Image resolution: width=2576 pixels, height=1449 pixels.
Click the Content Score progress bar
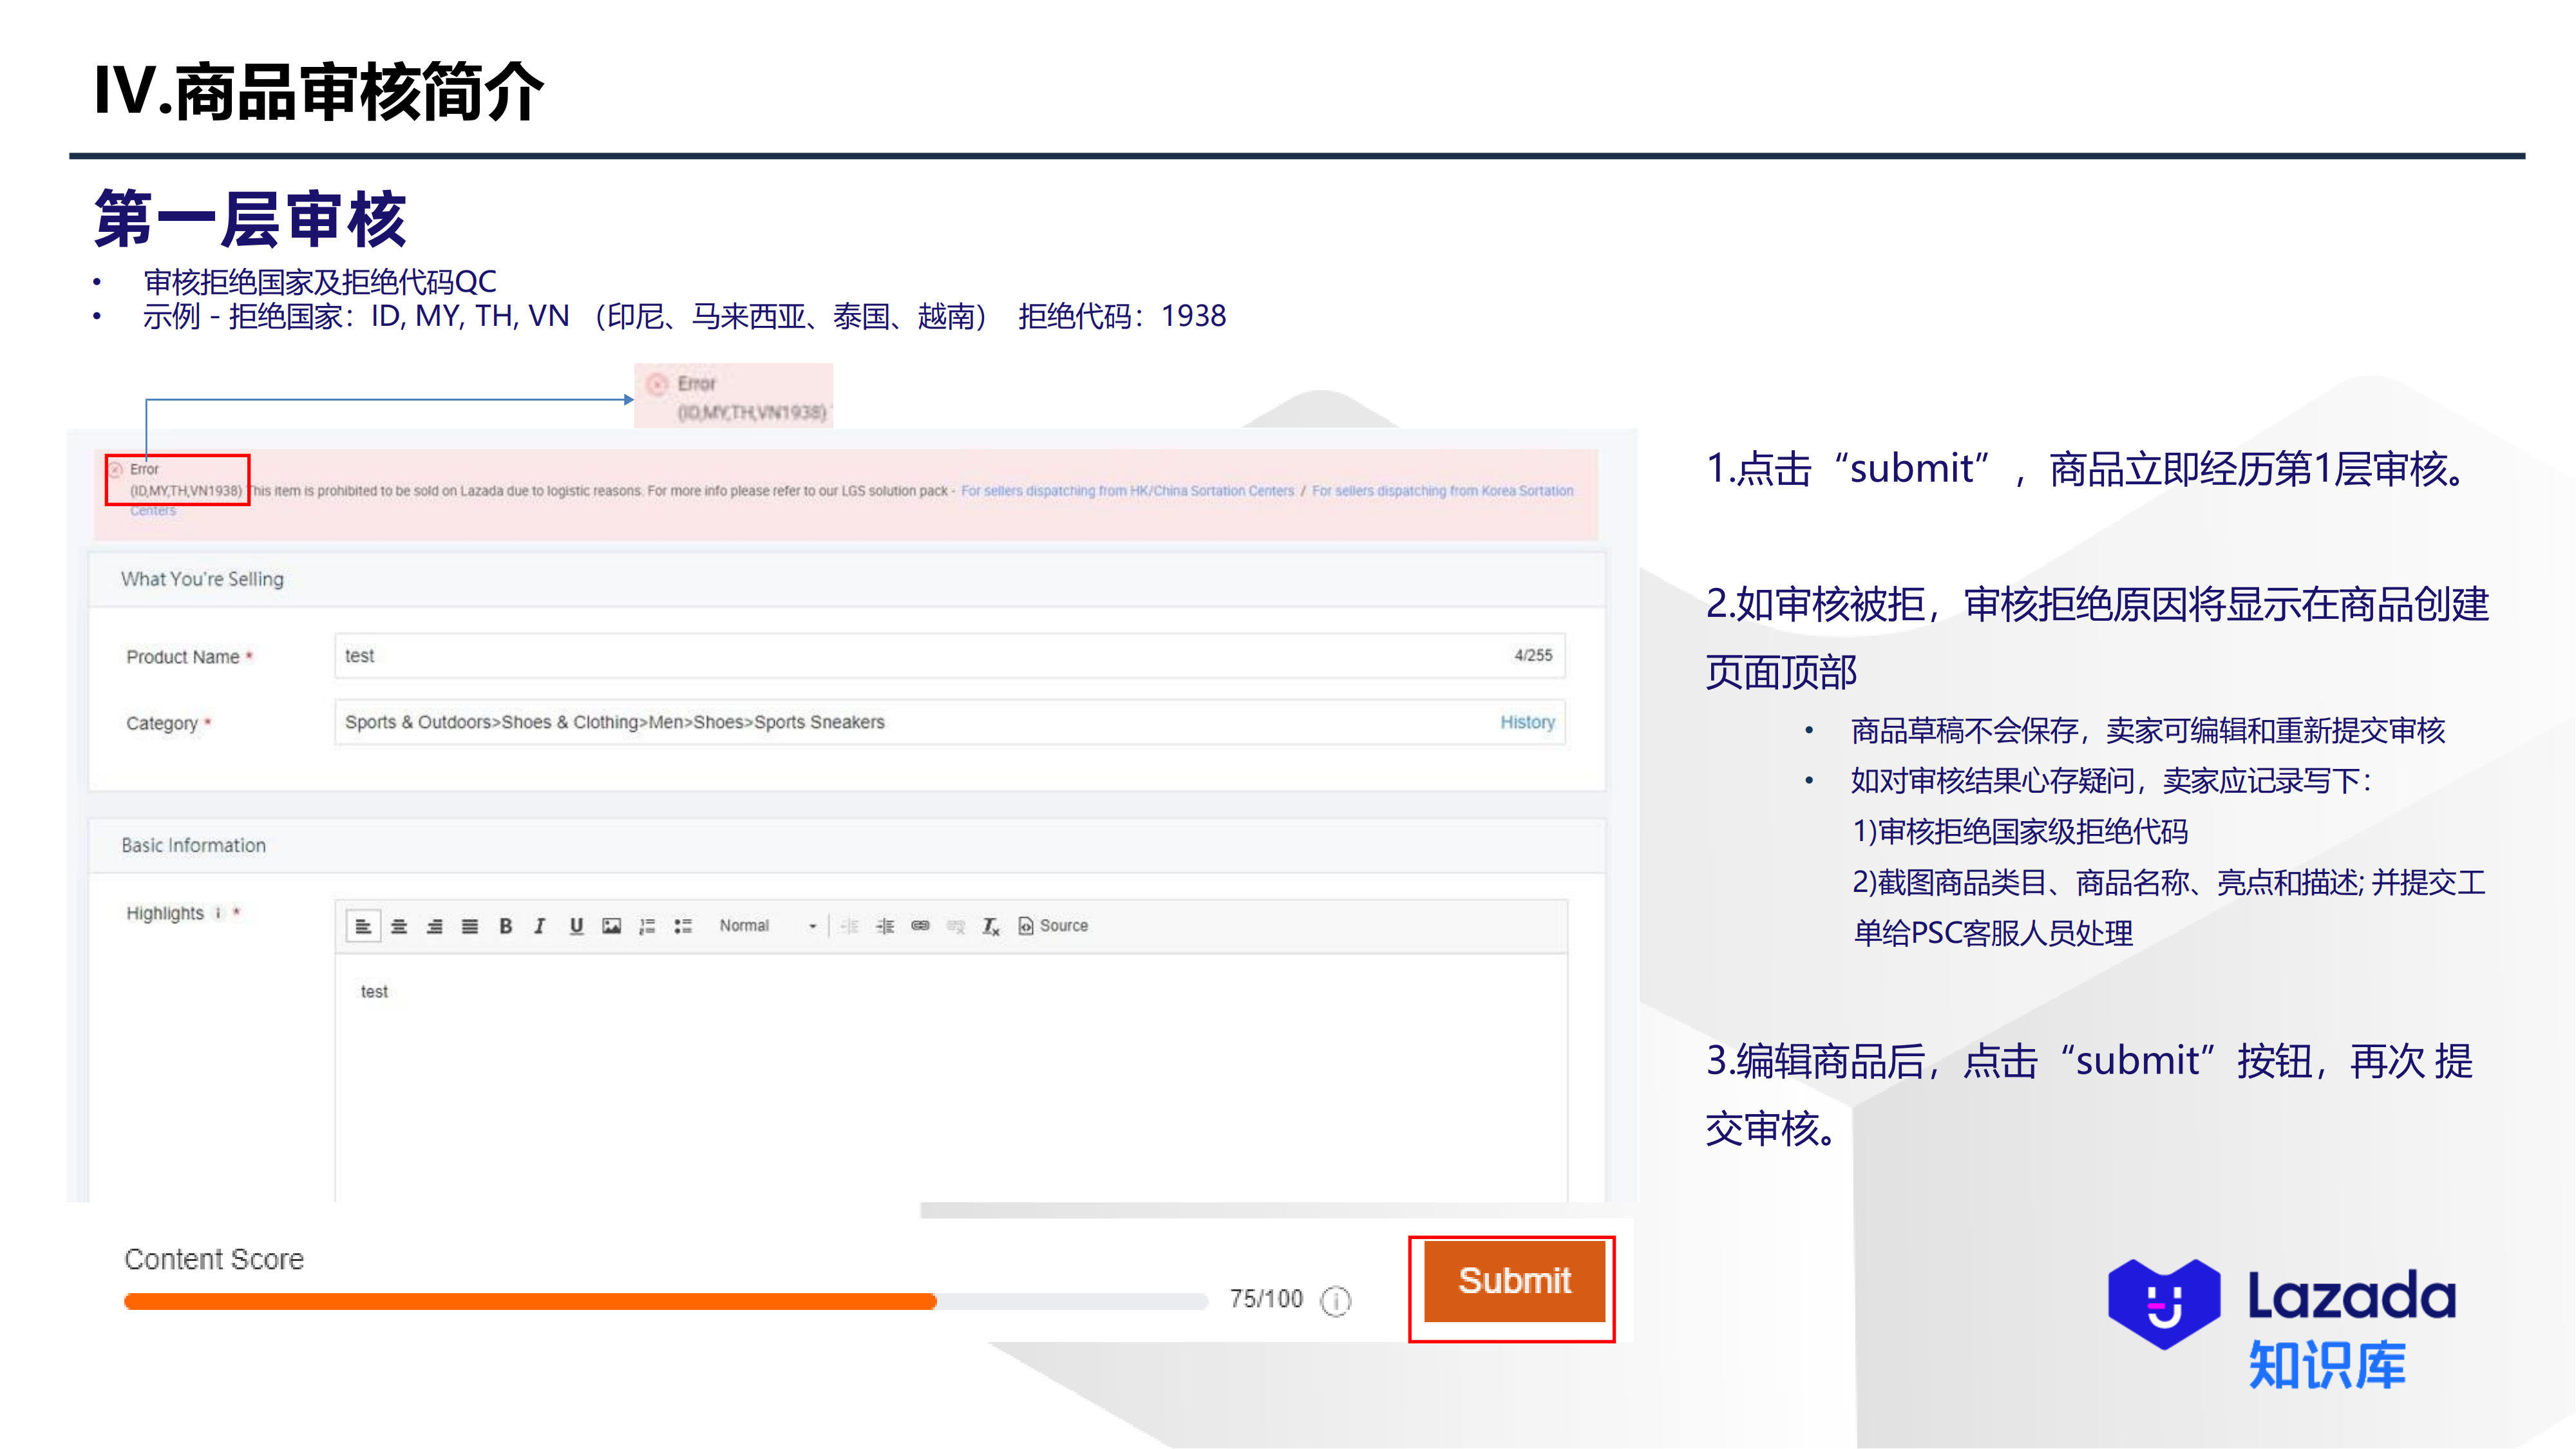pyautogui.click(x=665, y=1301)
